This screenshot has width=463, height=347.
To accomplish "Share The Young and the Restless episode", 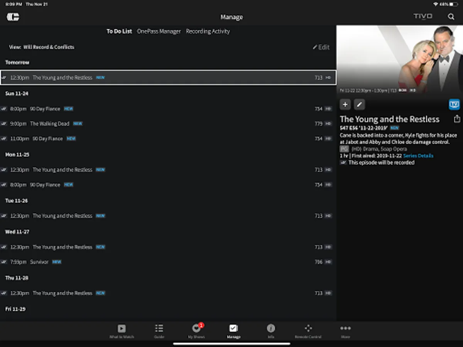I will [457, 119].
